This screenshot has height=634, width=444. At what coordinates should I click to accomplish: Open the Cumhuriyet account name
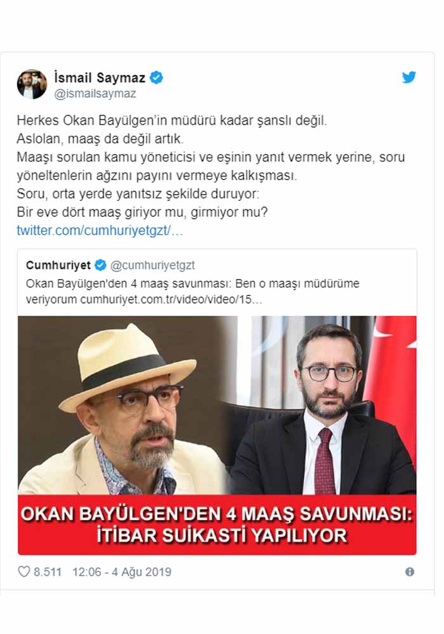[58, 265]
